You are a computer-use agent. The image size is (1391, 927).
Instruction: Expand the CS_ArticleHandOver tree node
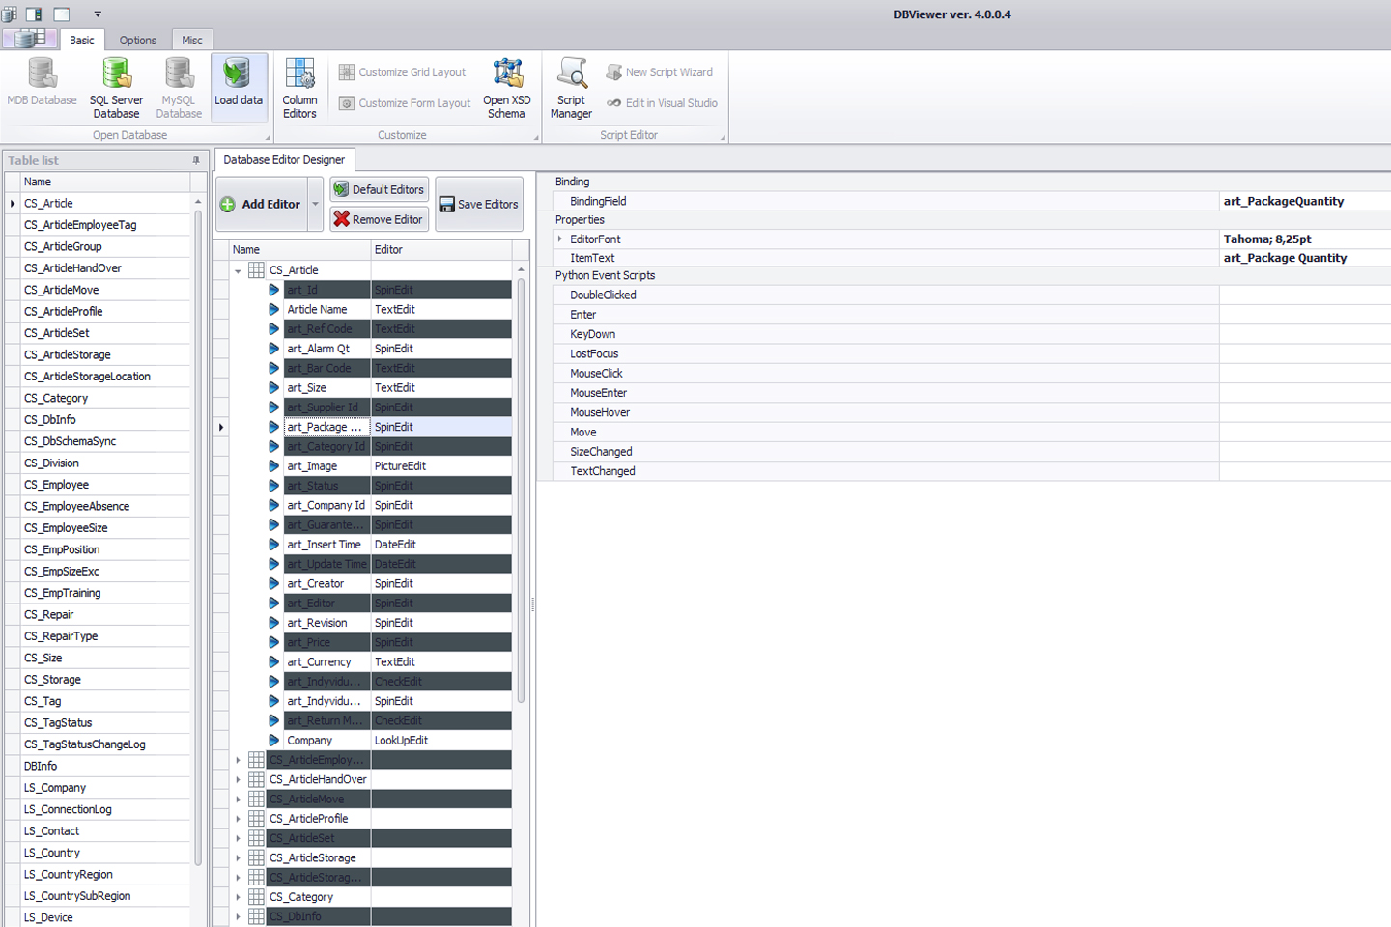pos(238,779)
